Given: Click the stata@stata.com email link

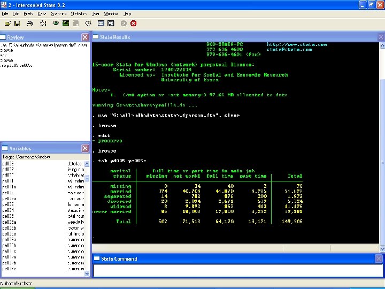Looking at the screenshot, I should [x=289, y=50].
